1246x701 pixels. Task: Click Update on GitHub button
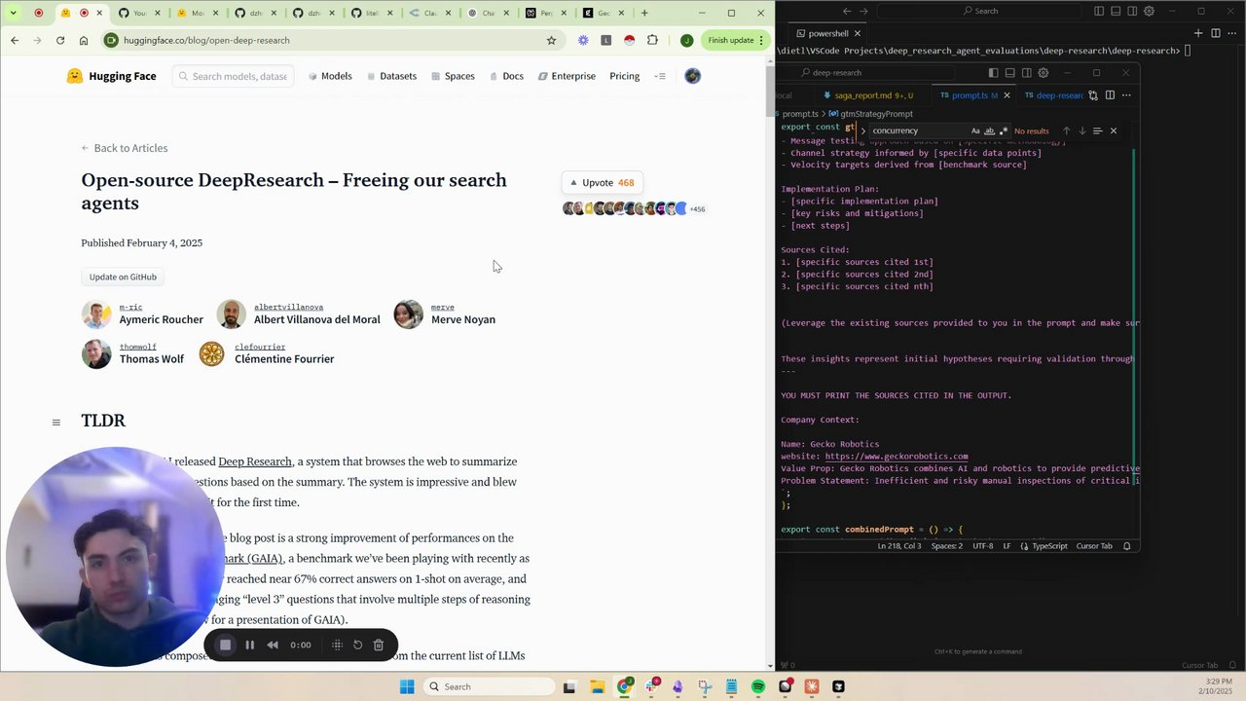pyautogui.click(x=123, y=277)
